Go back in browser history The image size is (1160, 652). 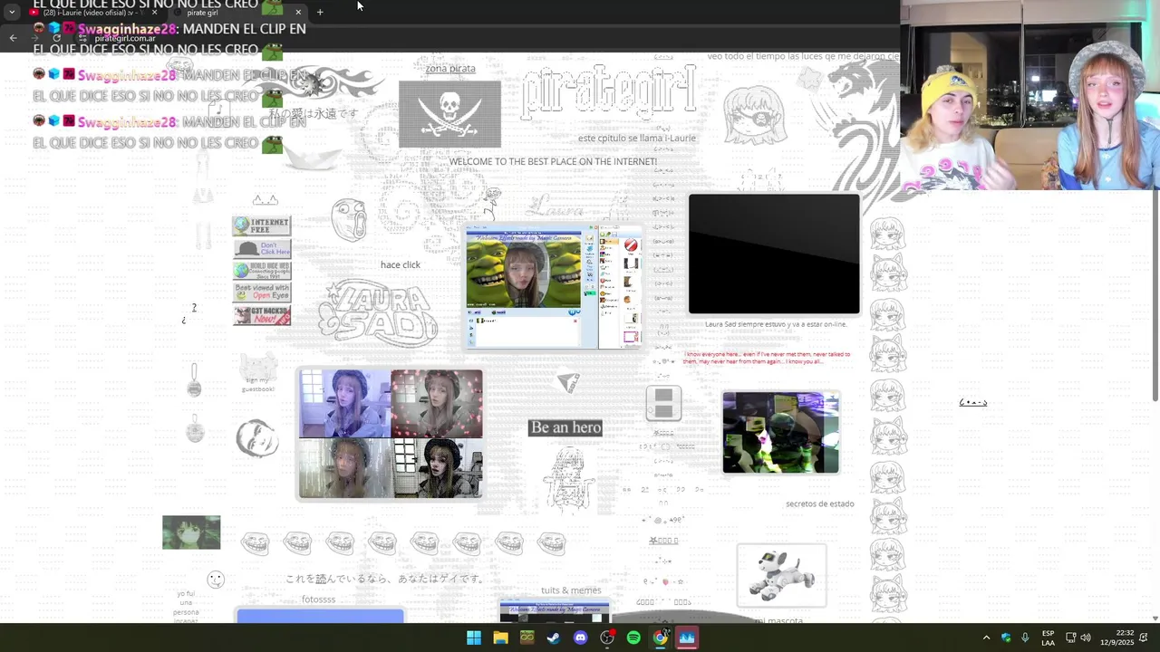(x=13, y=37)
